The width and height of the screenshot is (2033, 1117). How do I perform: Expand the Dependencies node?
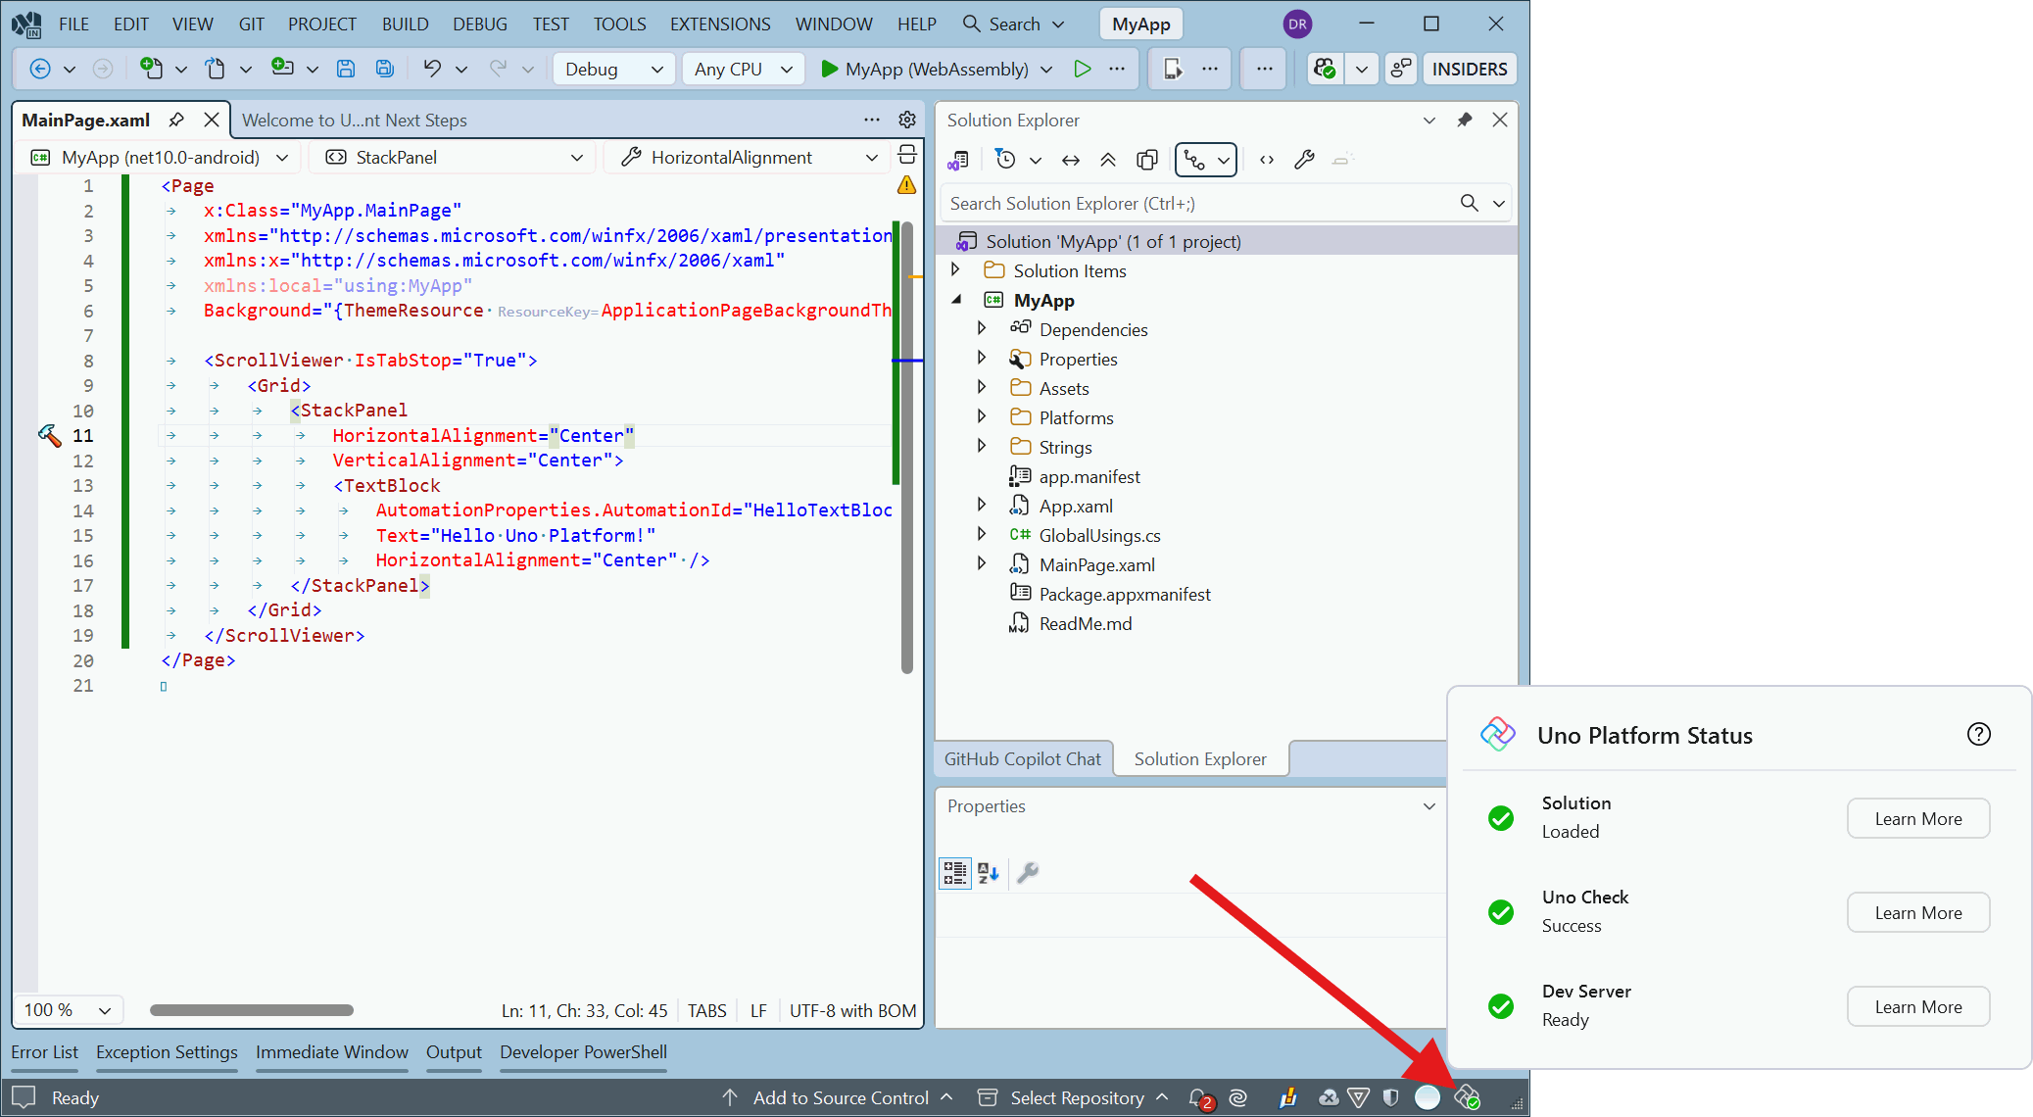982,329
